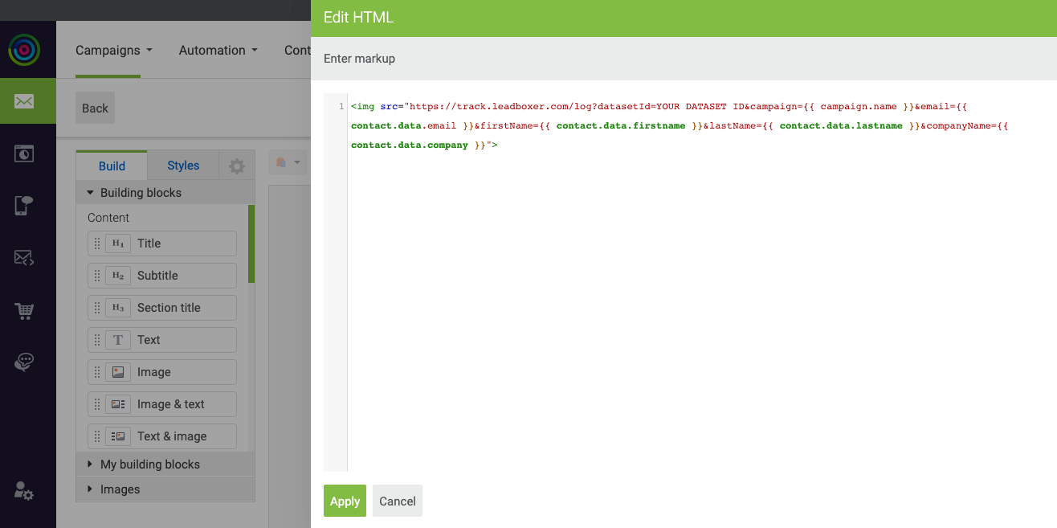The width and height of the screenshot is (1057, 528).
Task: Apply the HTML markup changes
Action: (x=345, y=501)
